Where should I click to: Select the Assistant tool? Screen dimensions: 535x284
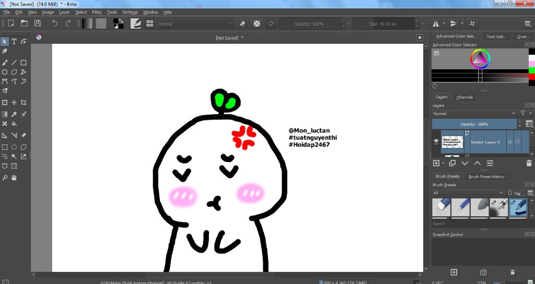click(x=5, y=135)
